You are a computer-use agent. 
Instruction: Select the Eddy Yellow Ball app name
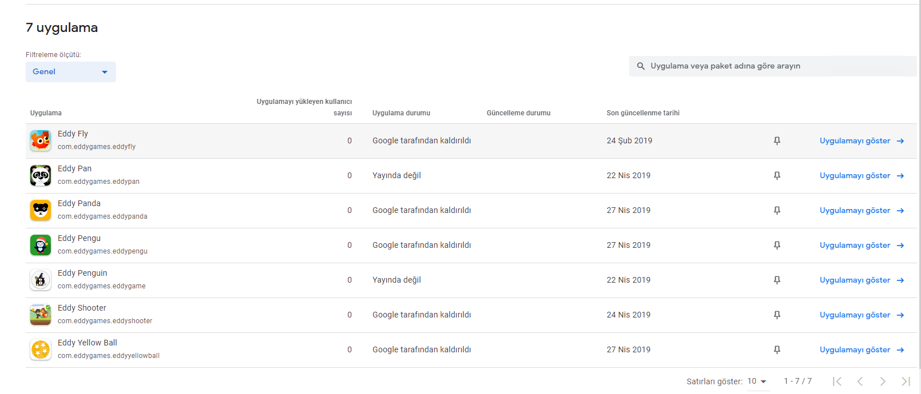click(x=87, y=343)
